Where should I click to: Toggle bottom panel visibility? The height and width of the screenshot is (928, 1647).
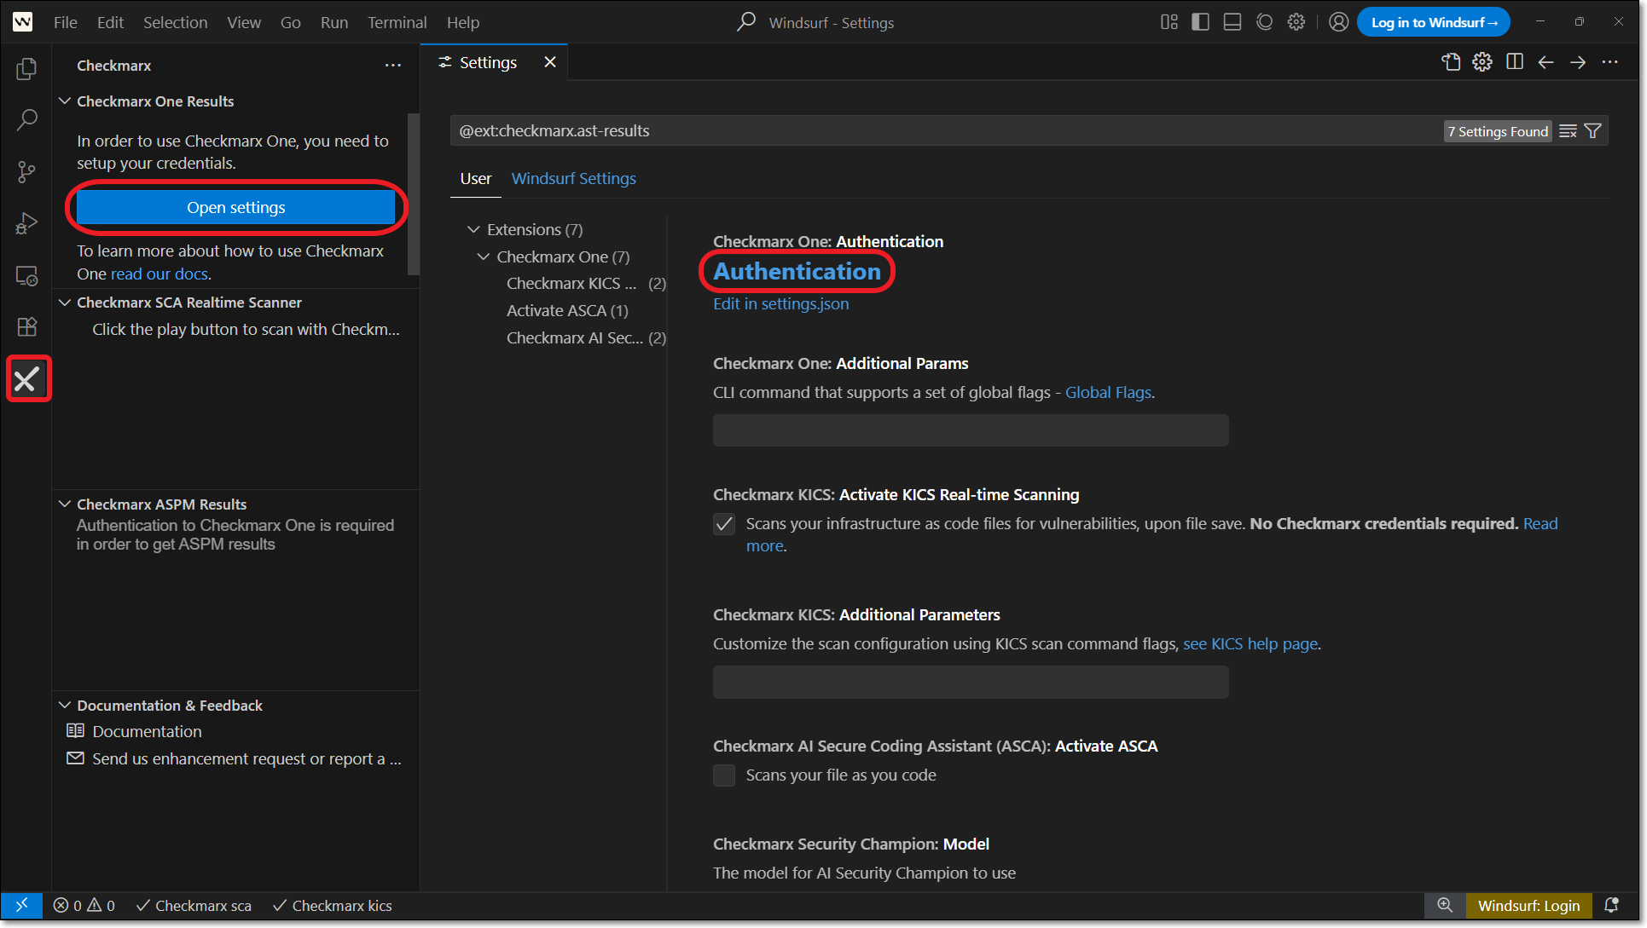point(1232,22)
